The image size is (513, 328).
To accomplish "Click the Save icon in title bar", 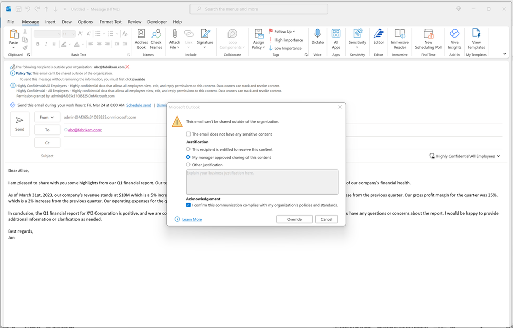I will tap(18, 9).
